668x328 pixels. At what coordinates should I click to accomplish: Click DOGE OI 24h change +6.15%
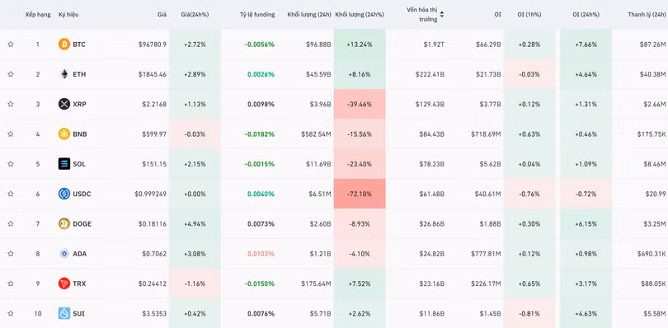pyautogui.click(x=586, y=223)
